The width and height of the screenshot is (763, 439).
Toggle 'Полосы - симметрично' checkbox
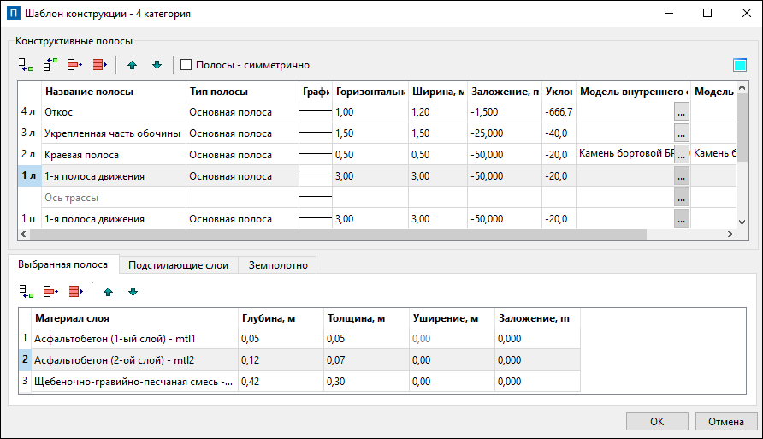(186, 65)
